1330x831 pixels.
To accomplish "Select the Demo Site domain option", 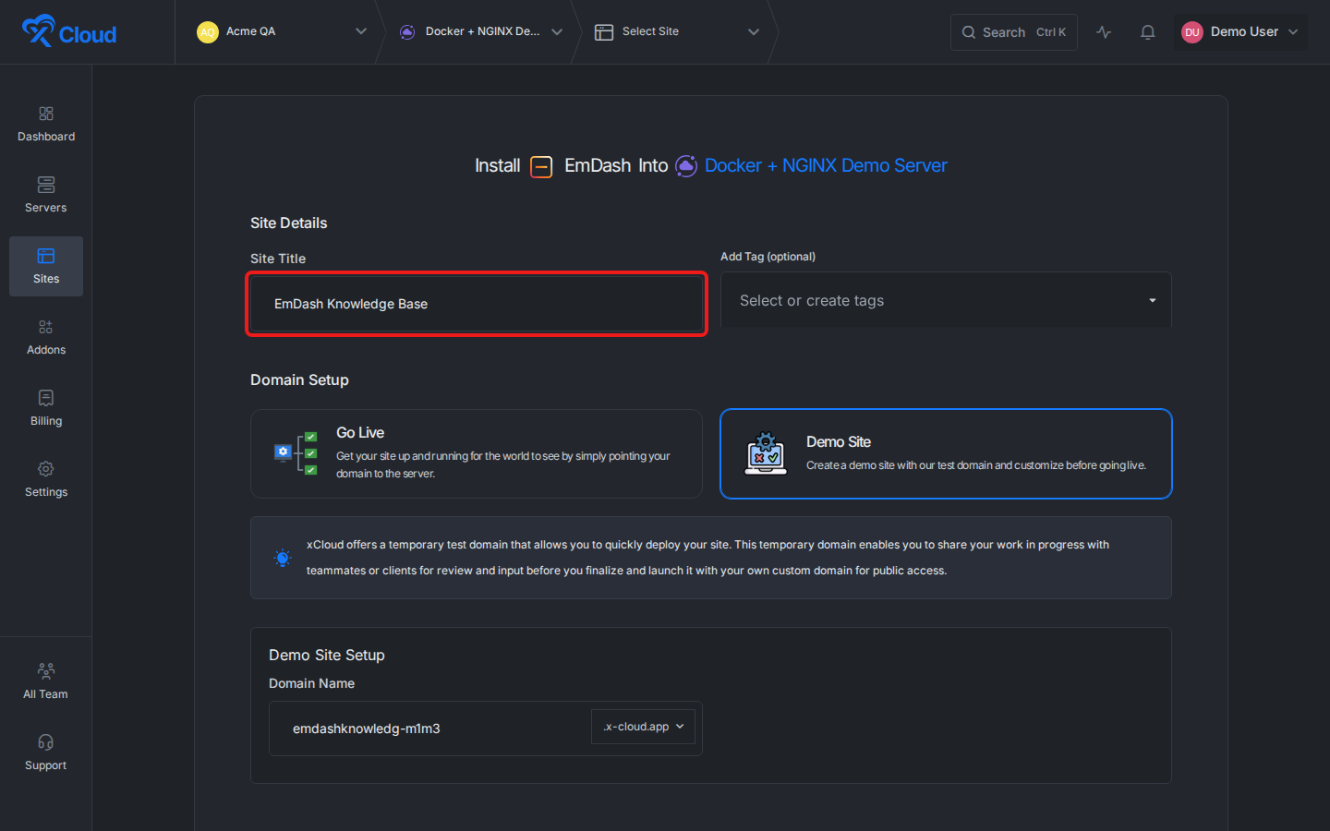I will tap(946, 453).
